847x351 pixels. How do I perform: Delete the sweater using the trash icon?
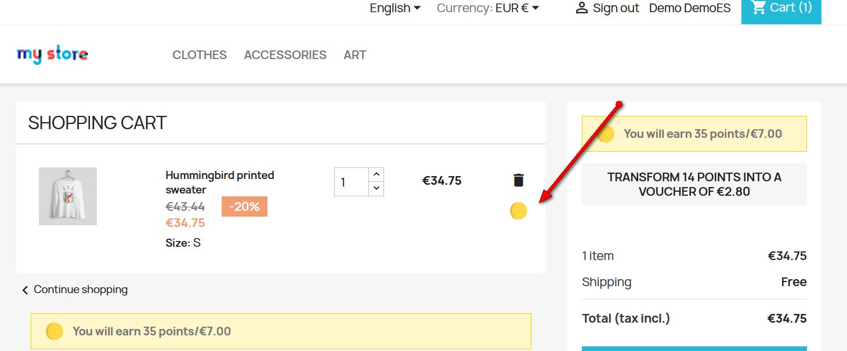[519, 180]
